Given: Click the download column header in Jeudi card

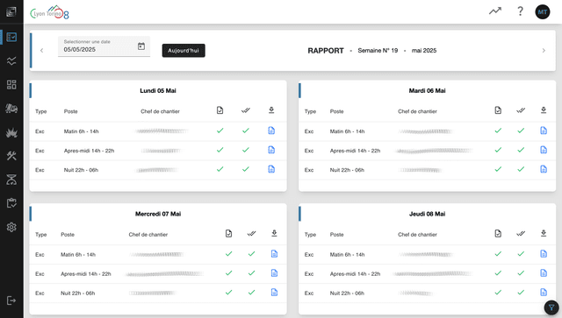Looking at the screenshot, I should tap(544, 234).
